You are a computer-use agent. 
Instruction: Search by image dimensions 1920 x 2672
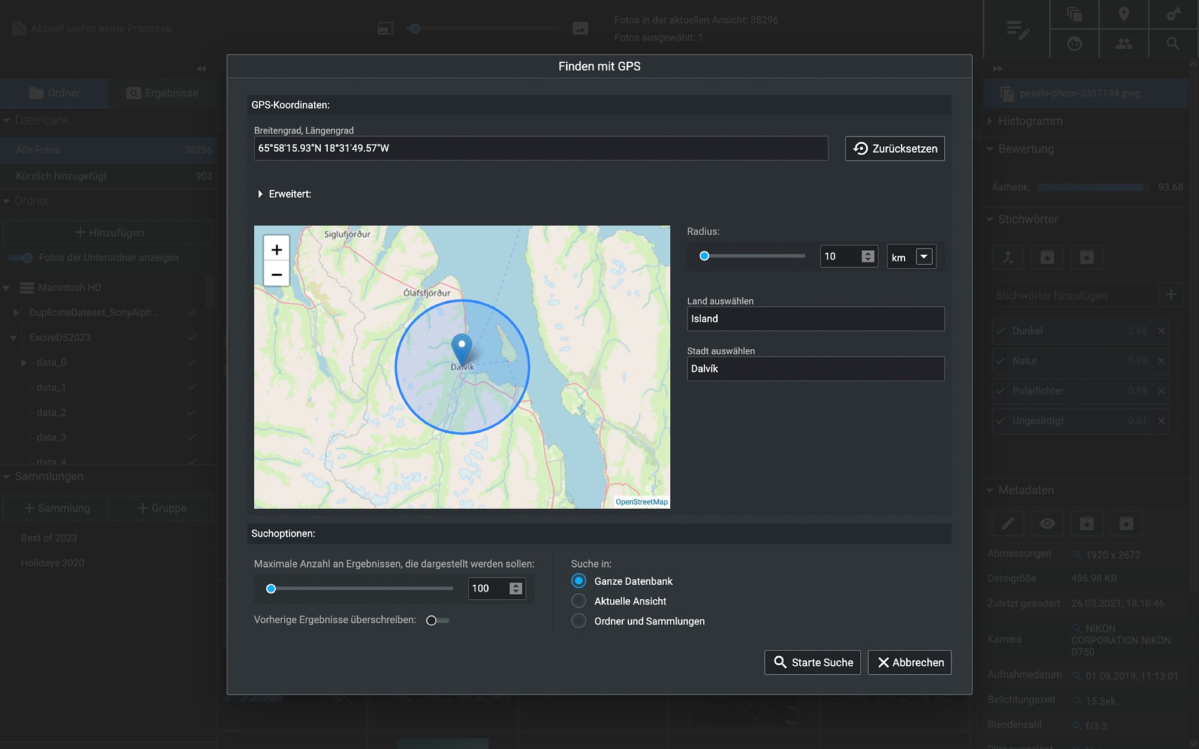(x=1077, y=555)
